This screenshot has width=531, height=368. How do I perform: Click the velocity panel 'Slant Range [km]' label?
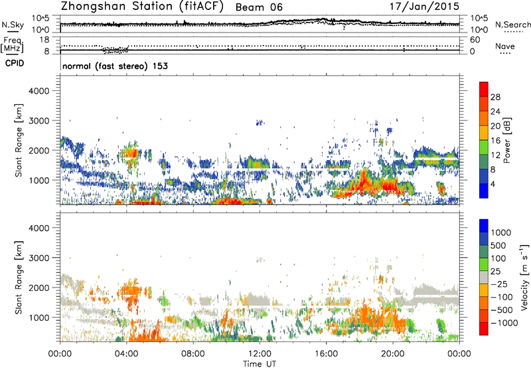(x=19, y=277)
